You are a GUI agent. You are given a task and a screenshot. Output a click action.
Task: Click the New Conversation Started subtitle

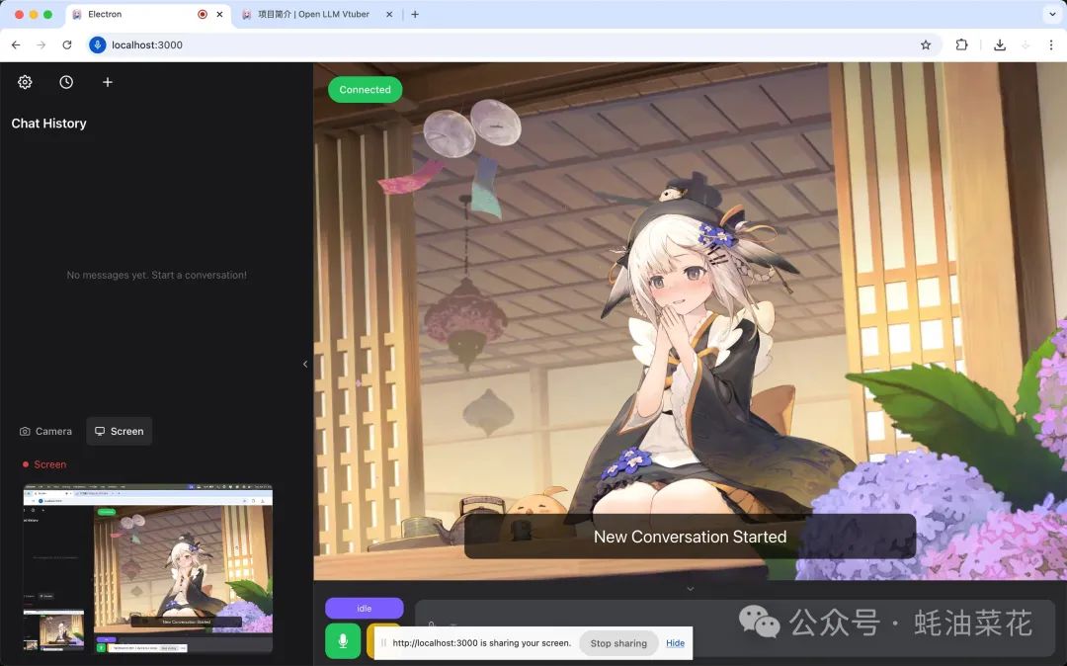(x=690, y=537)
